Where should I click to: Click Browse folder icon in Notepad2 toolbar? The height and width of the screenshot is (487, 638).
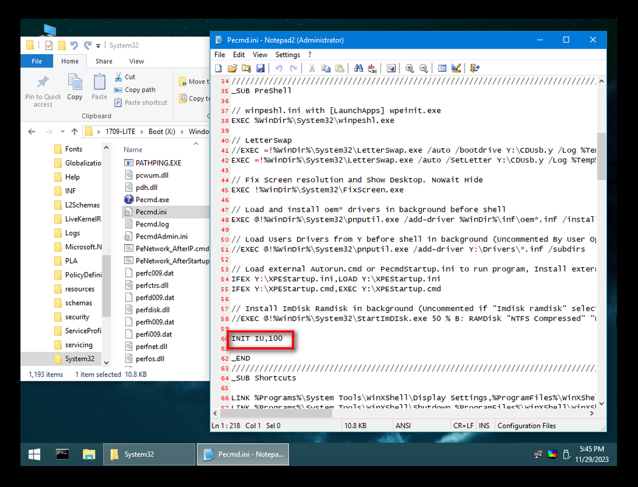point(246,68)
